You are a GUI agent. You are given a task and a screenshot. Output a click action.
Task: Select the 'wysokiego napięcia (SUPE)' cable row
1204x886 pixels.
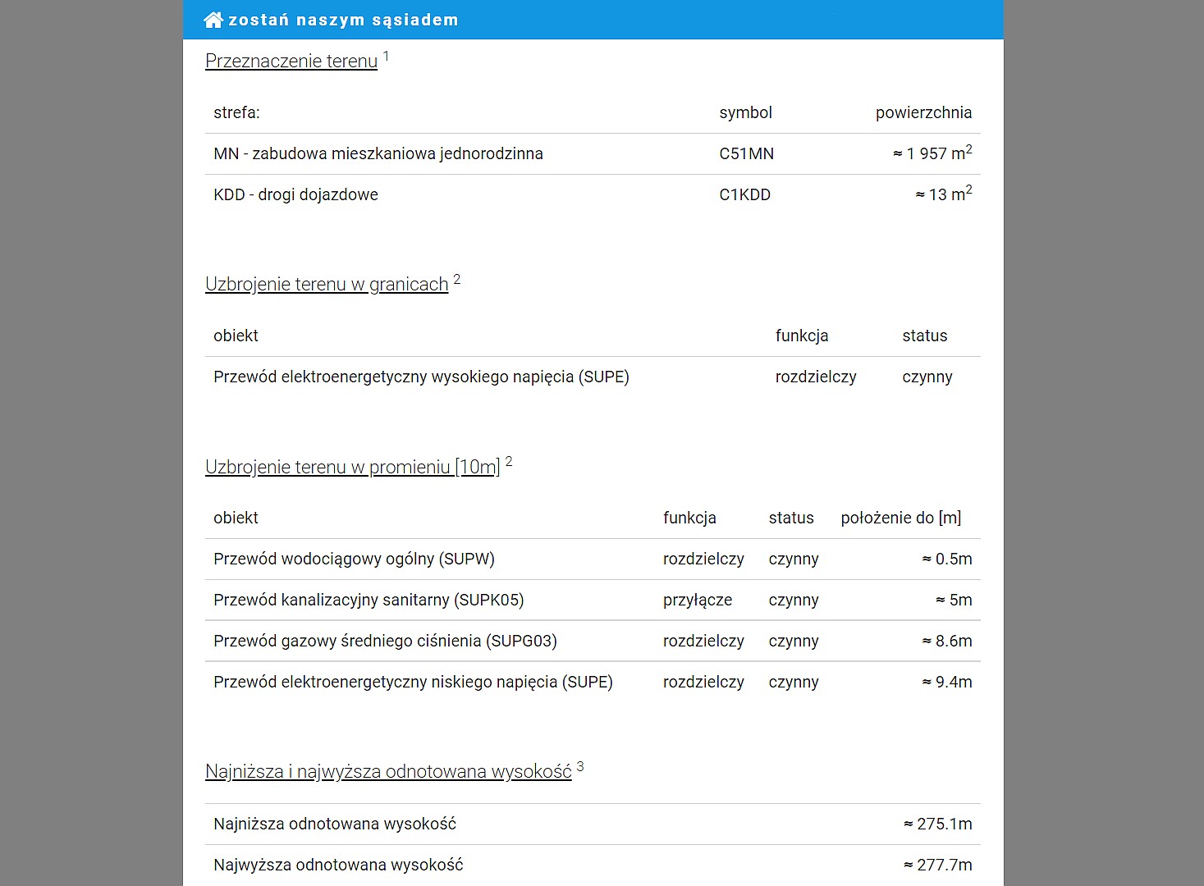421,377
